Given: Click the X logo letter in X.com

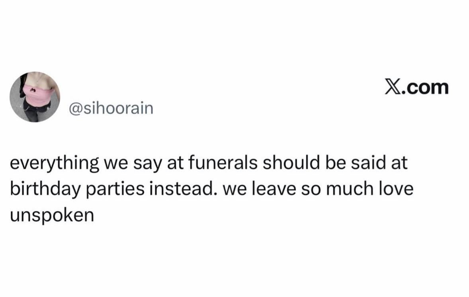Looking at the screenshot, I should tap(392, 88).
